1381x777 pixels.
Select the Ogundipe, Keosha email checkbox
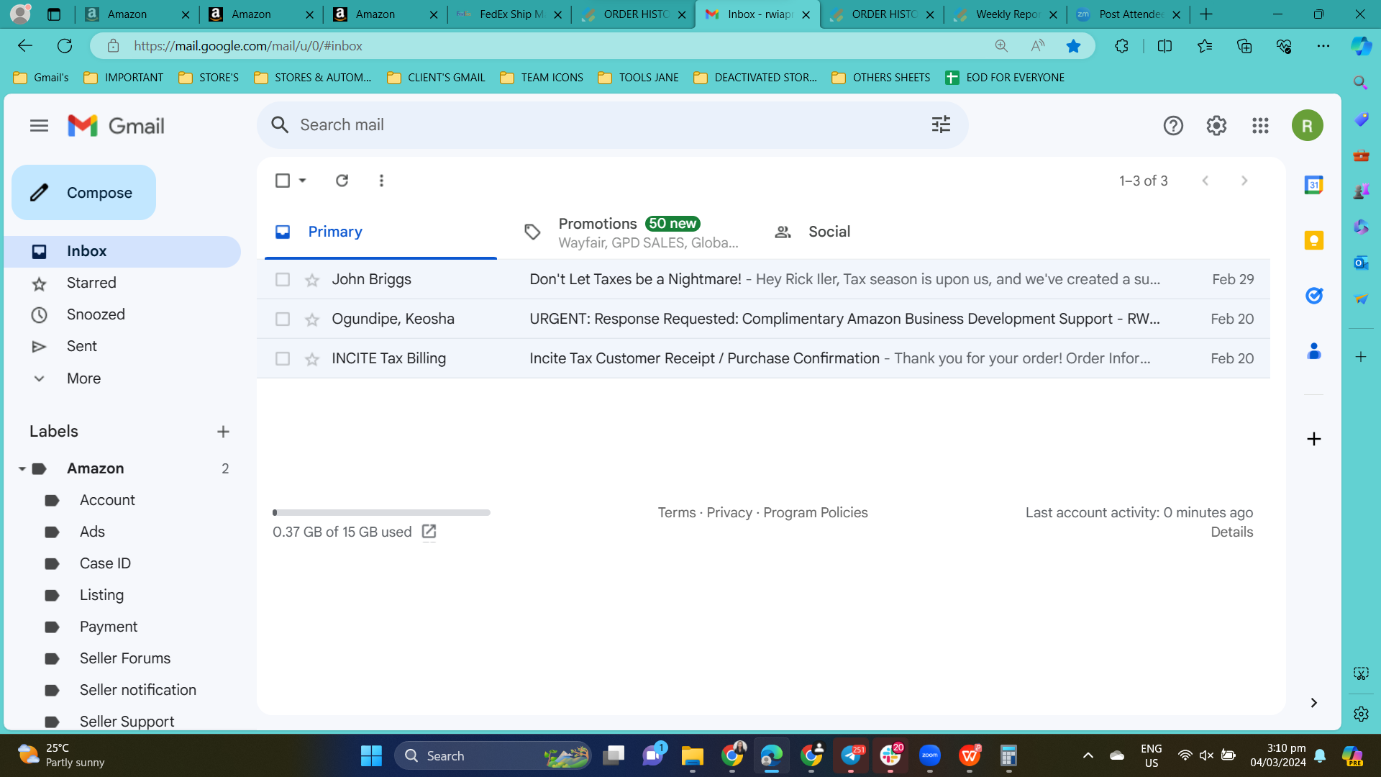283,319
